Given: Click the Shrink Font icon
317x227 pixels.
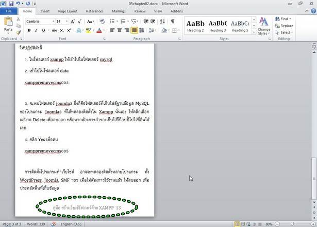Looking at the screenshot, I should point(79,22).
